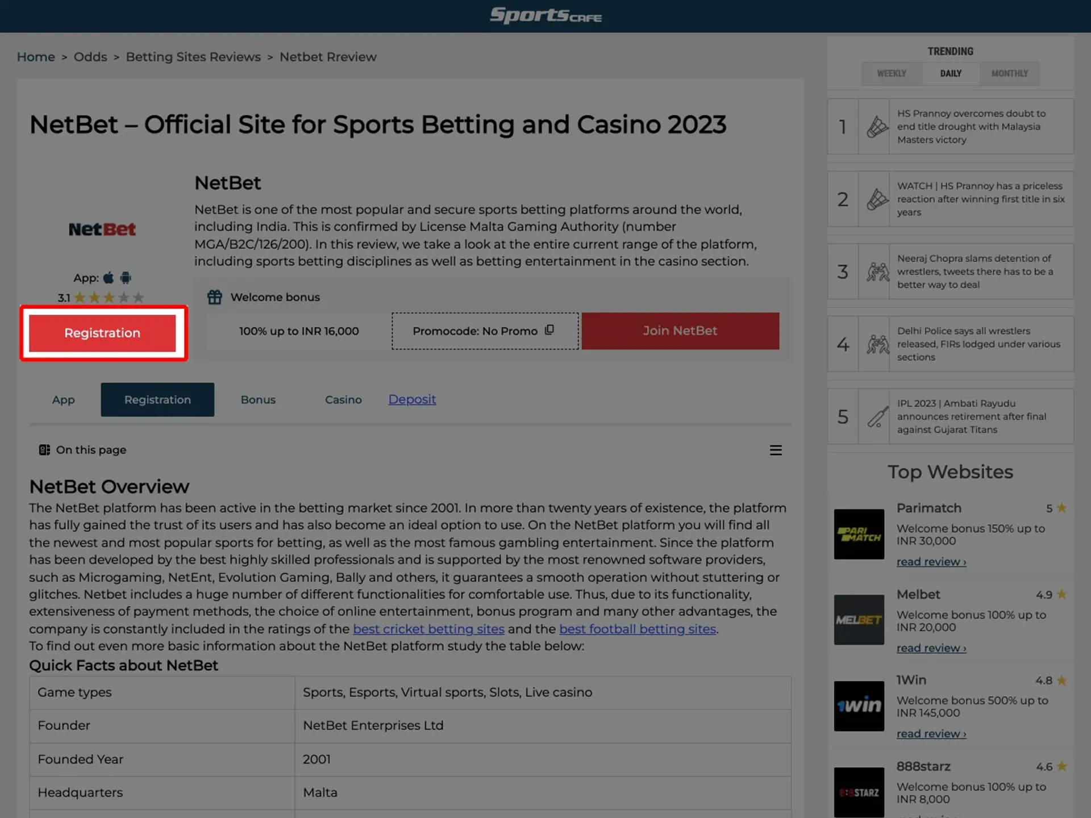1091x818 pixels.
Task: Click the NetBet Overview heading
Action: [109, 487]
